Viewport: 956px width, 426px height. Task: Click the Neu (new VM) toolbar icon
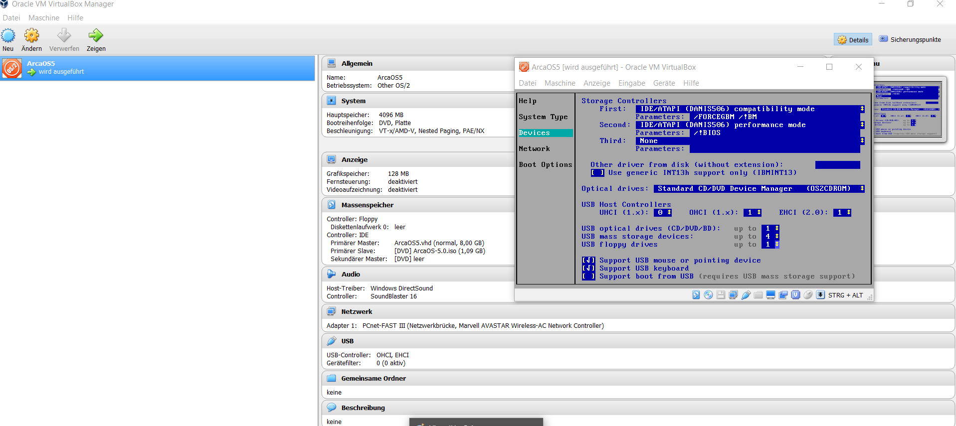pos(8,35)
